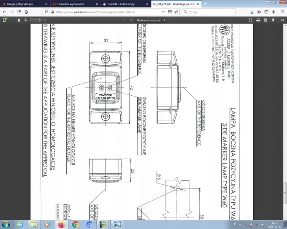Screen dimensions: 287x229
Task: Open page actions three-dots menu
Action: coord(164,12)
